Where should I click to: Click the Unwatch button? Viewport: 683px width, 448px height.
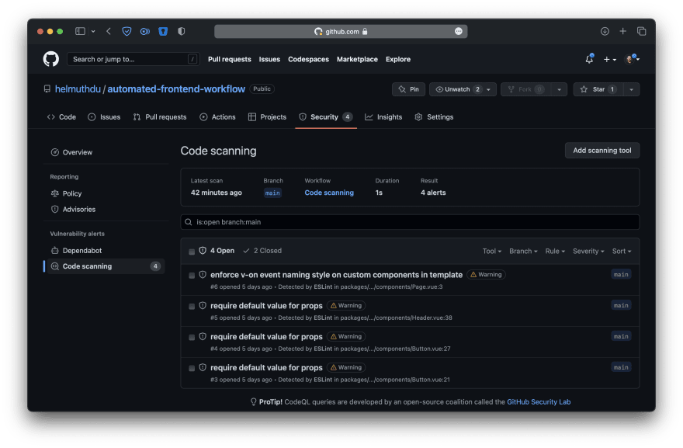pyautogui.click(x=457, y=89)
